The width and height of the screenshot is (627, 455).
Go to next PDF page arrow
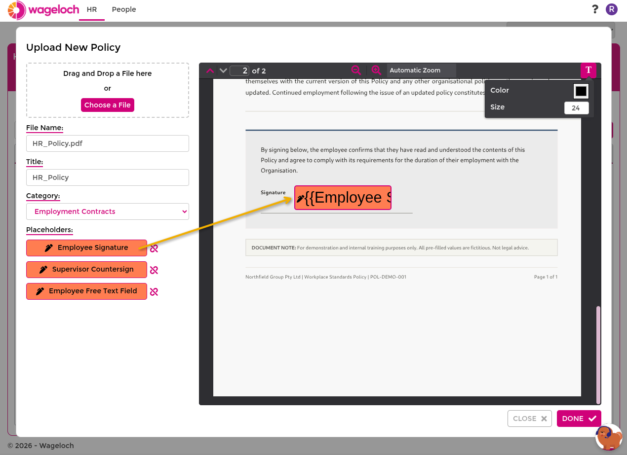click(223, 70)
